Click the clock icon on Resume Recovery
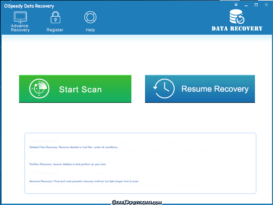The width and height of the screenshot is (273, 205). click(x=164, y=89)
